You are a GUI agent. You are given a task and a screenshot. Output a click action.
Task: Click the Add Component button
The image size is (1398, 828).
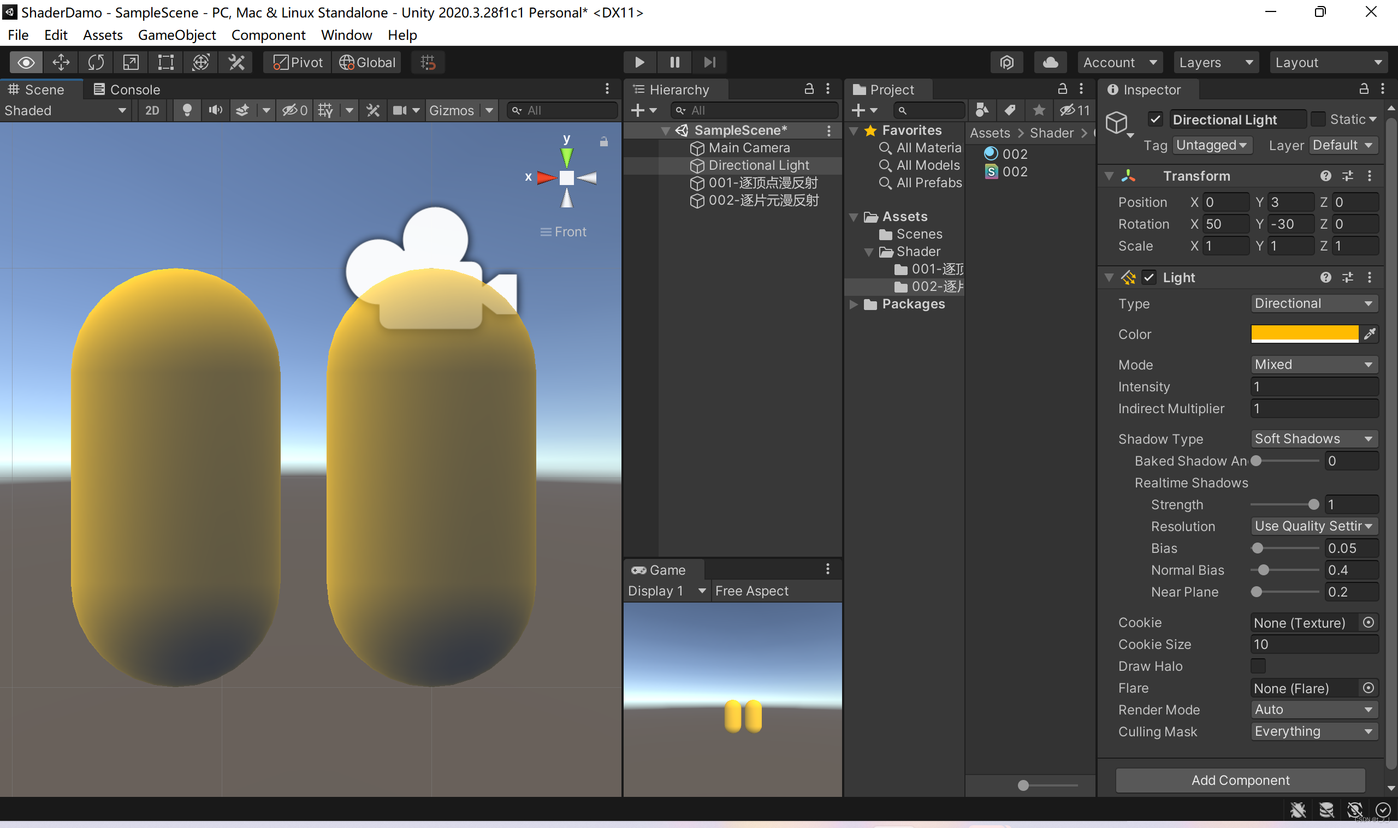tap(1240, 779)
